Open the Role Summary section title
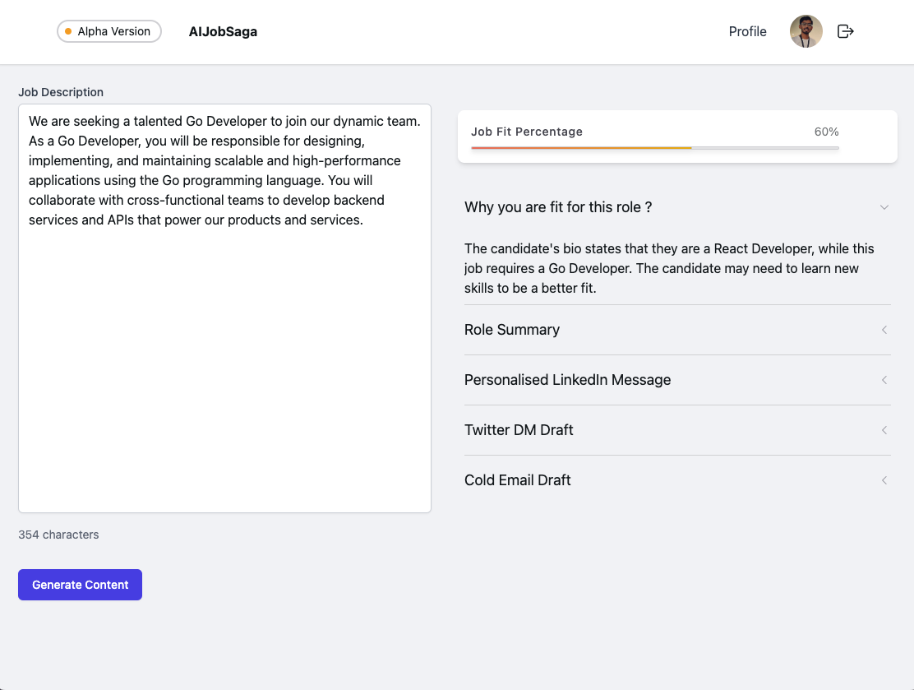914x690 pixels. [512, 330]
